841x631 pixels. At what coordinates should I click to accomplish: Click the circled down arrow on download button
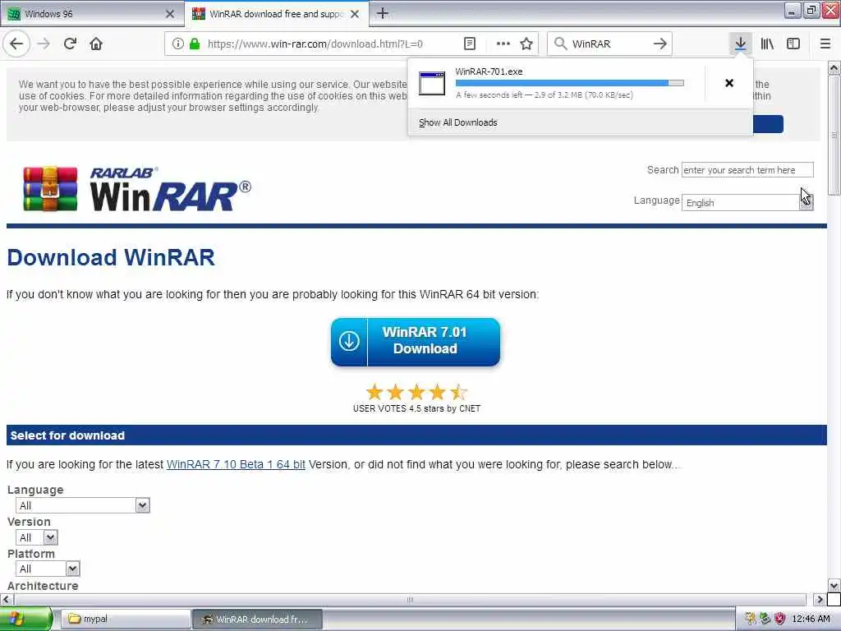point(349,341)
